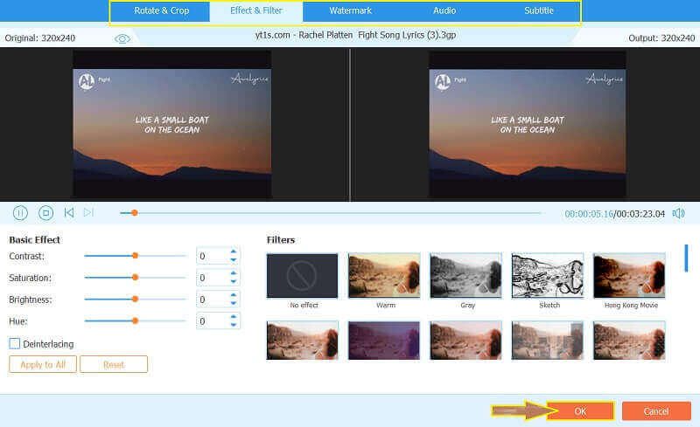Click Apply to All button
The width and height of the screenshot is (700, 427).
coord(43,364)
